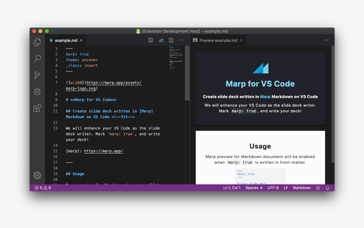Open preview pane more actions ellipsis
Viewport: 364px width, 228px height.
tap(326, 41)
